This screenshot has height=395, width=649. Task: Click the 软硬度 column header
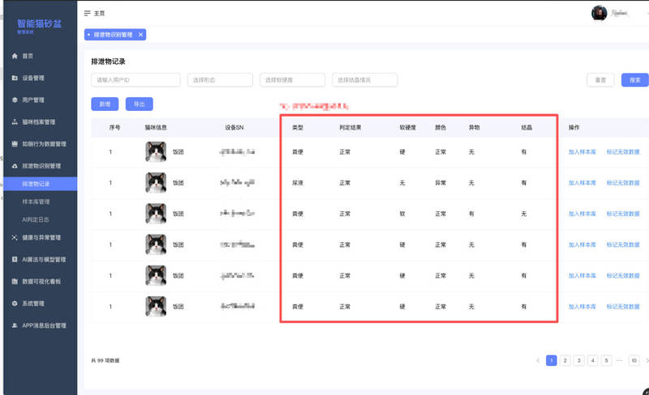pyautogui.click(x=408, y=127)
